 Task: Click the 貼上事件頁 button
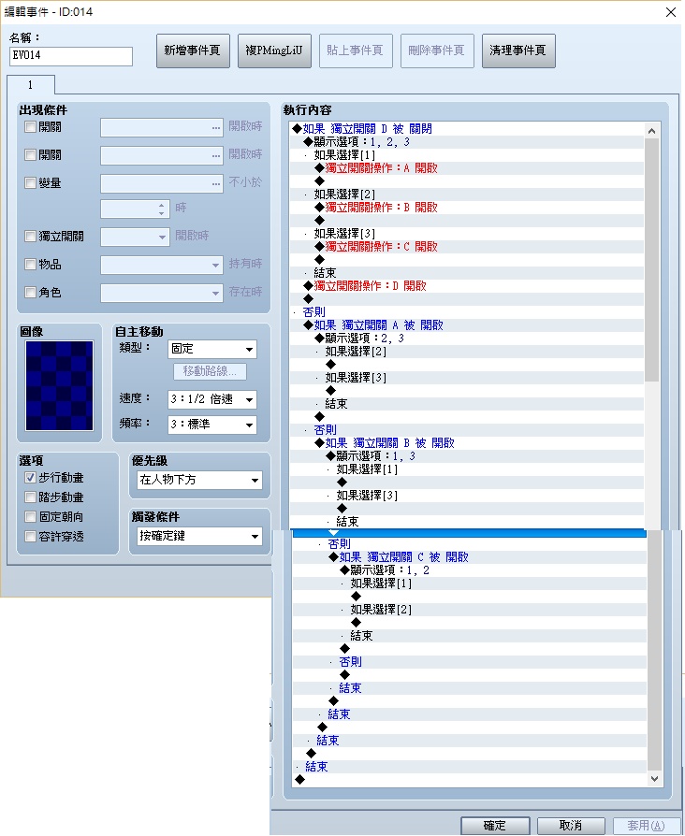click(356, 50)
